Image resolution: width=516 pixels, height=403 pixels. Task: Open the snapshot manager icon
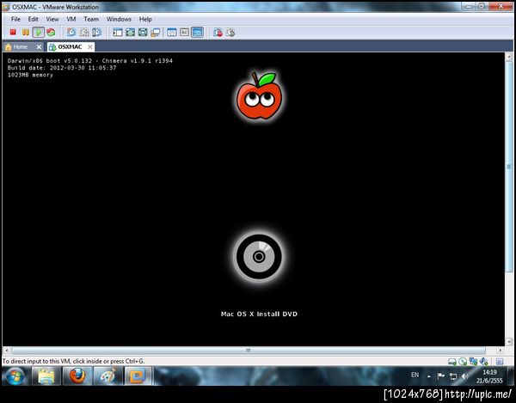(x=96, y=32)
